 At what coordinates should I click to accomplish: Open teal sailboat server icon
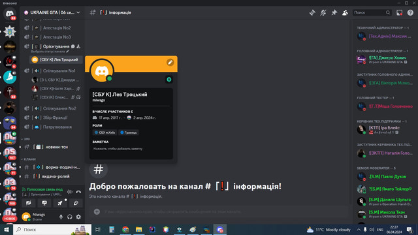(x=10, y=77)
